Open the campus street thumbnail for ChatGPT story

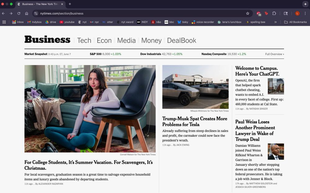coord(276,86)
